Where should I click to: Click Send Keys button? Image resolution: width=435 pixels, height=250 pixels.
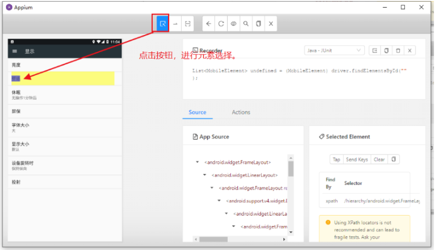tap(357, 159)
